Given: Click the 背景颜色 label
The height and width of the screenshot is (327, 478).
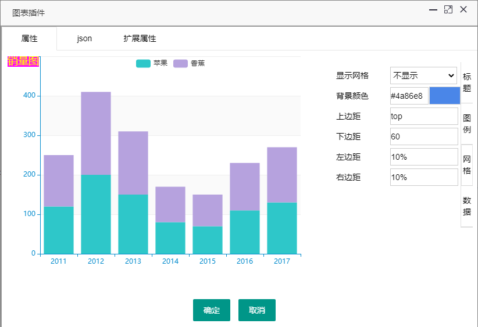Looking at the screenshot, I should click(352, 96).
